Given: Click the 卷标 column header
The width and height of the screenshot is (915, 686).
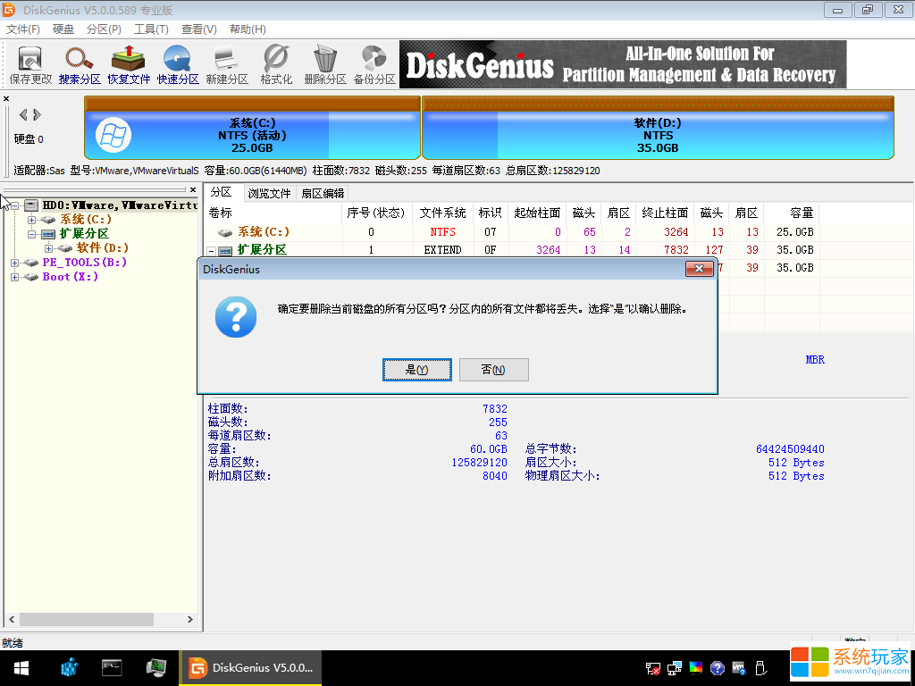Looking at the screenshot, I should 273,213.
